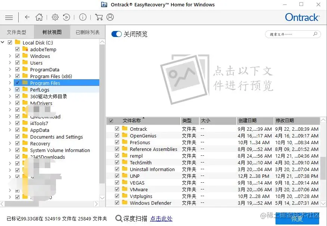Expand the Recovery folder node
Image resolution: width=327 pixels, height=226 pixels.
pos(10,143)
